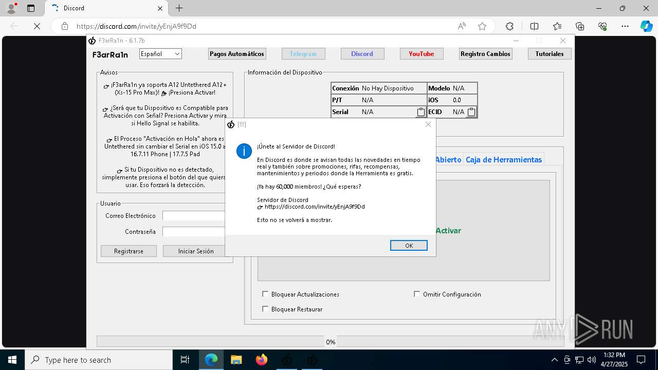
Task: Open Task View on taskbar
Action: (185, 360)
